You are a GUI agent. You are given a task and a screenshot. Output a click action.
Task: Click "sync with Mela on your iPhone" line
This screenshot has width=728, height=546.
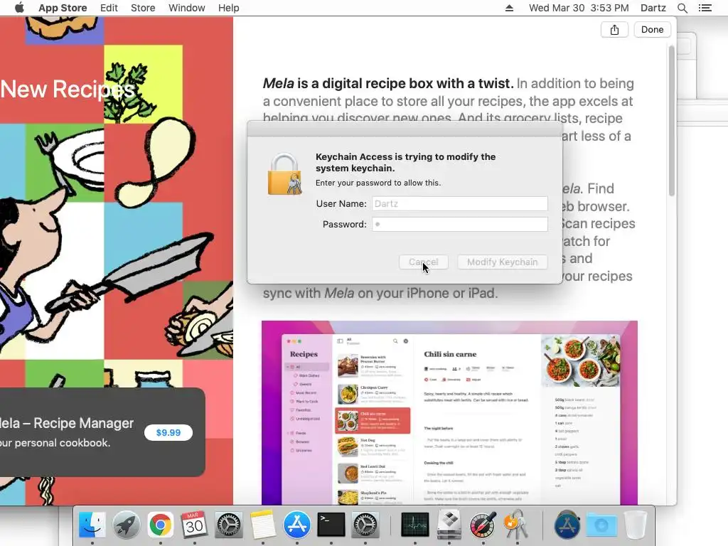pyautogui.click(x=380, y=294)
